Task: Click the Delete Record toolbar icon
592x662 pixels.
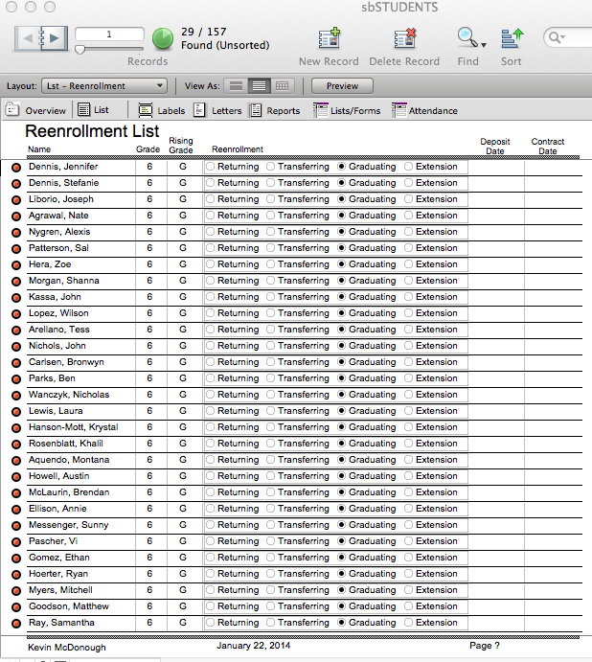Action: coord(405,38)
